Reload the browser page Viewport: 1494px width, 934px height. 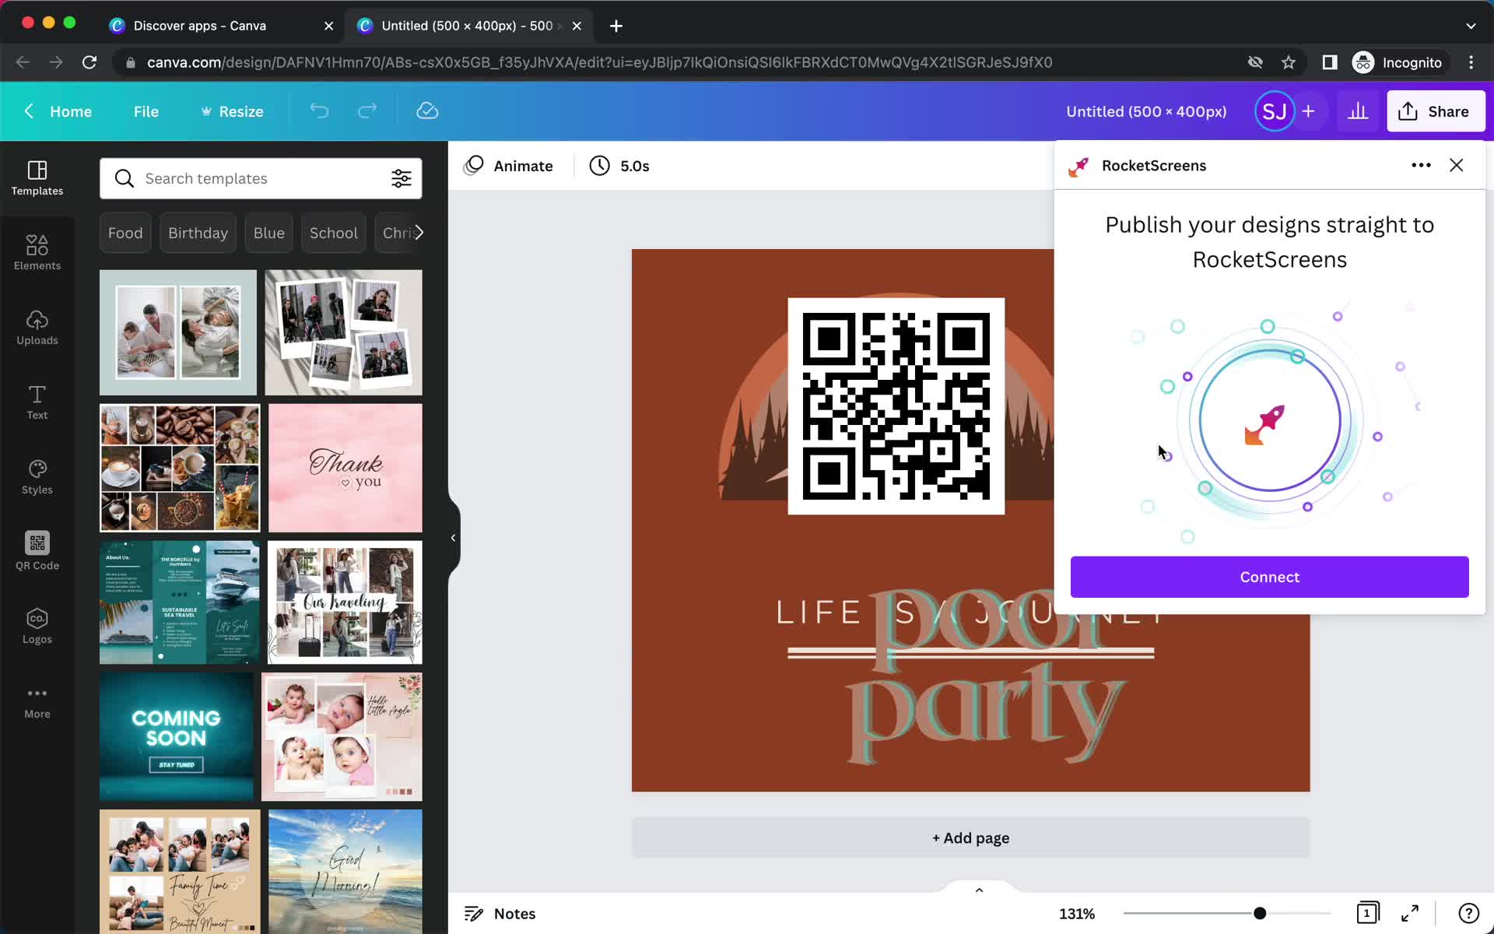point(89,62)
